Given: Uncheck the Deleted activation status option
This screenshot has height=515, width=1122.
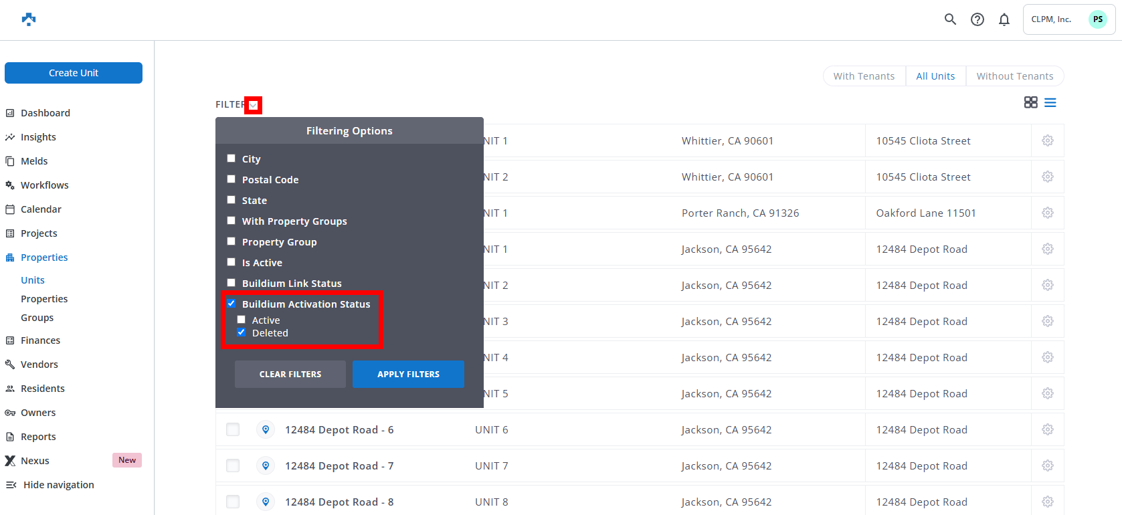Looking at the screenshot, I should [242, 332].
